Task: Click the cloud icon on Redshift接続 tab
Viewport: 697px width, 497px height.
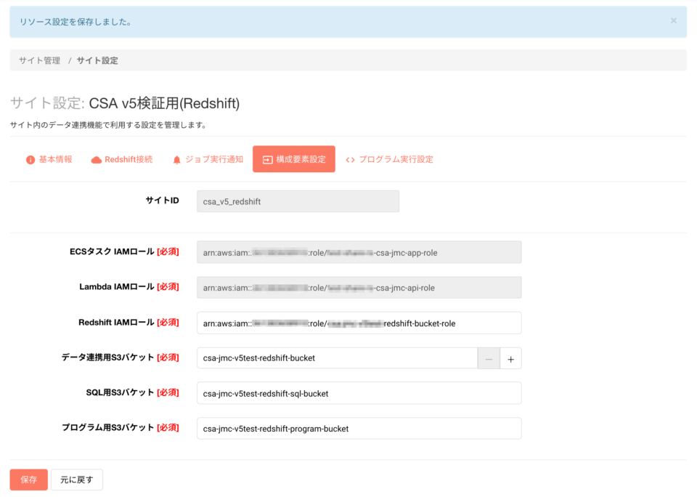Action: [x=98, y=158]
